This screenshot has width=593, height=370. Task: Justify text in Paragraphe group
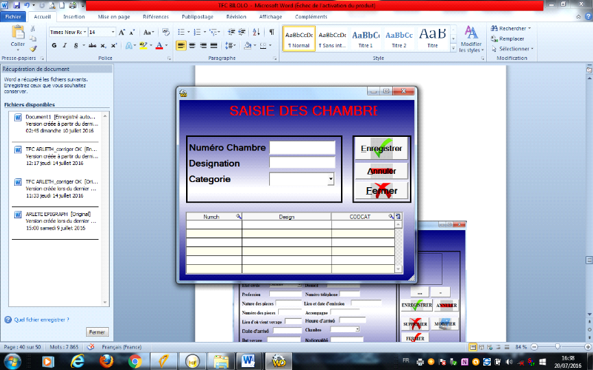pos(213,46)
